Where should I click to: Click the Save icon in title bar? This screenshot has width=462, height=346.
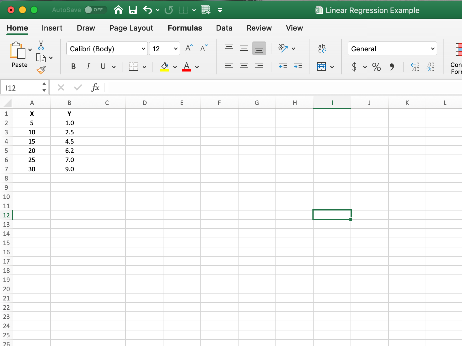pyautogui.click(x=133, y=10)
